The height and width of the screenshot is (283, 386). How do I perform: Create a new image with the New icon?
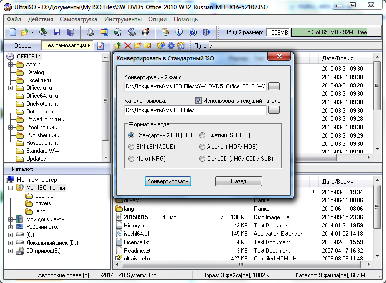coord(13,32)
